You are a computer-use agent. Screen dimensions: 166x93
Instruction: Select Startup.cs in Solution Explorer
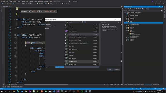click(x=132, y=41)
